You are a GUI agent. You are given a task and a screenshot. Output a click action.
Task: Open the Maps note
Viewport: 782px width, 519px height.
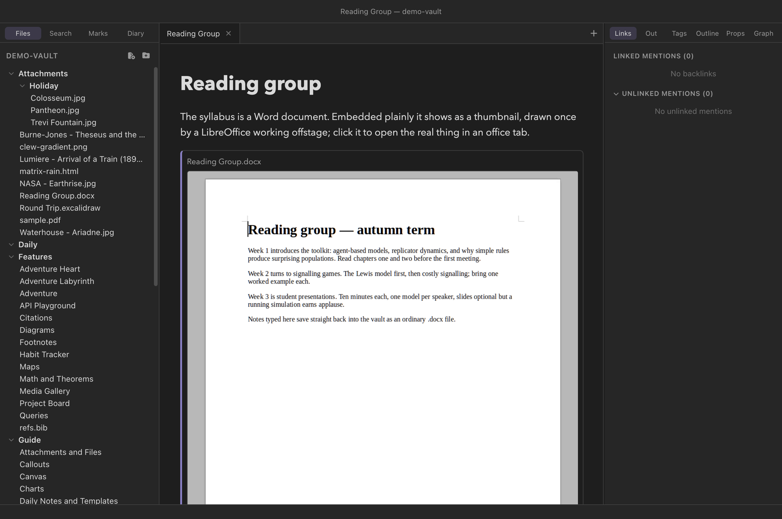(x=30, y=367)
